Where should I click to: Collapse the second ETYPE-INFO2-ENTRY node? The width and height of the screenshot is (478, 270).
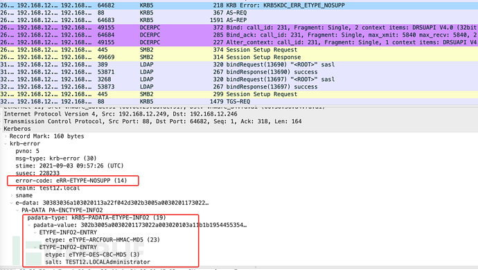[x=35, y=247]
